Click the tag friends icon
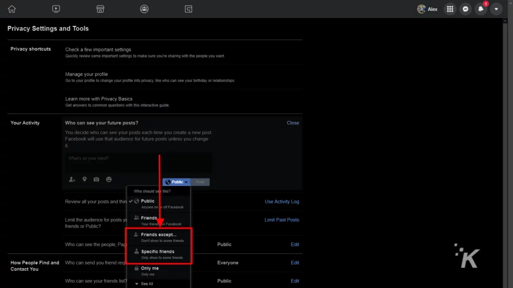The height and width of the screenshot is (288, 513). tap(72, 179)
